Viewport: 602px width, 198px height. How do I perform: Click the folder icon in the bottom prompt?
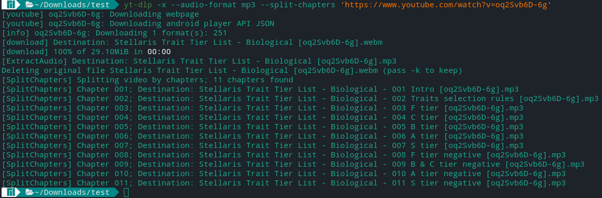29,192
